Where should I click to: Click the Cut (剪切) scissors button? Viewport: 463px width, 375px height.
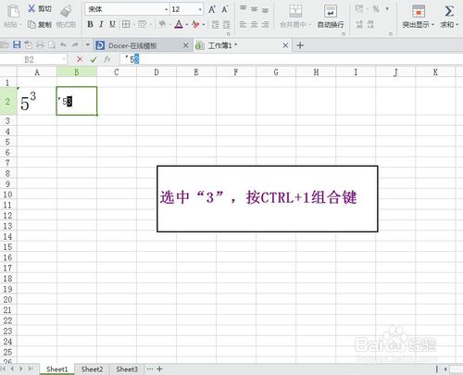(39, 8)
